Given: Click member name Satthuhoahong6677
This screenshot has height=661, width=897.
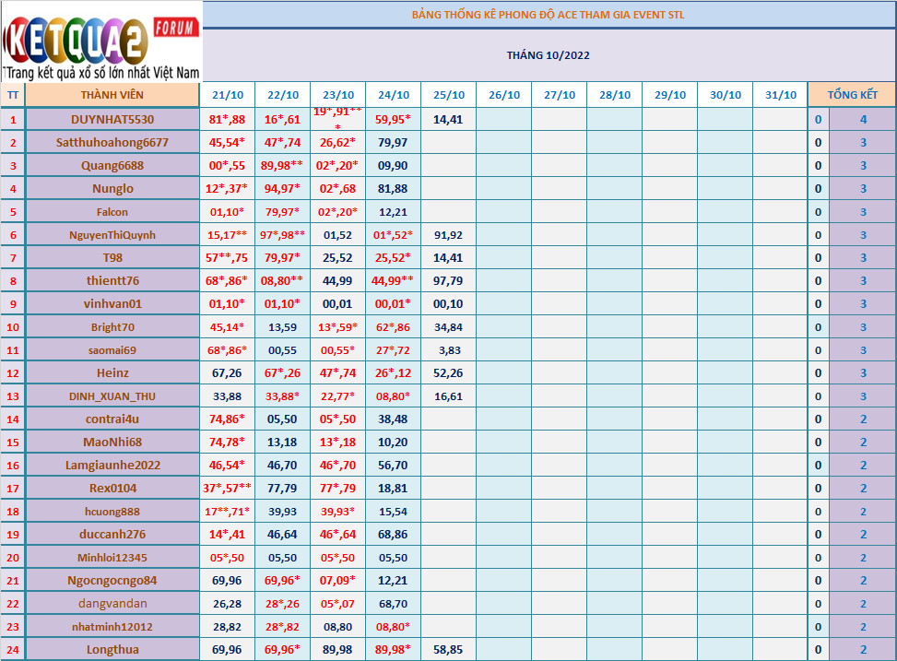Looking at the screenshot, I should pos(112,142).
